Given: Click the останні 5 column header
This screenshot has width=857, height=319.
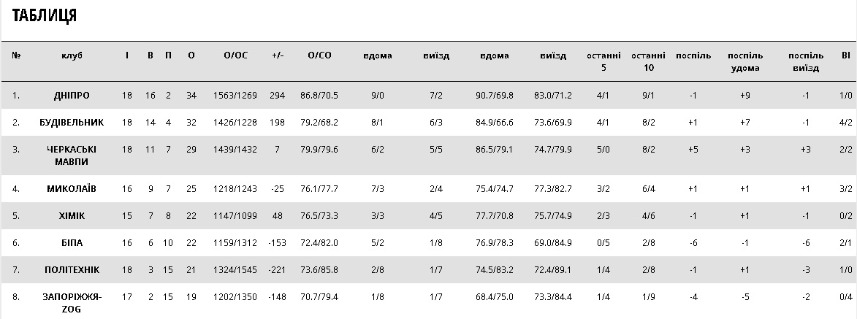Looking at the screenshot, I should click(x=603, y=61).
